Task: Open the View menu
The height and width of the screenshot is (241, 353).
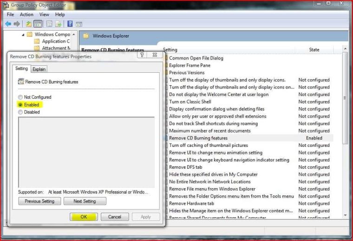Action: (x=44, y=14)
